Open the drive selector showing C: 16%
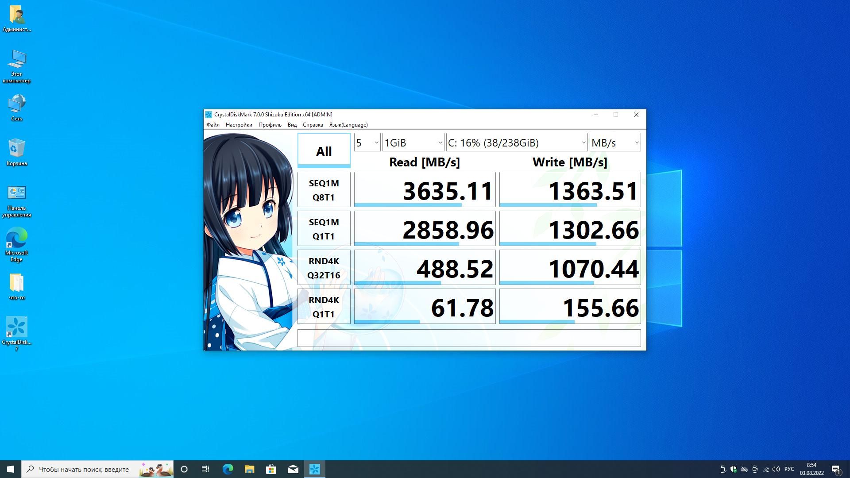This screenshot has width=850, height=478. click(517, 143)
